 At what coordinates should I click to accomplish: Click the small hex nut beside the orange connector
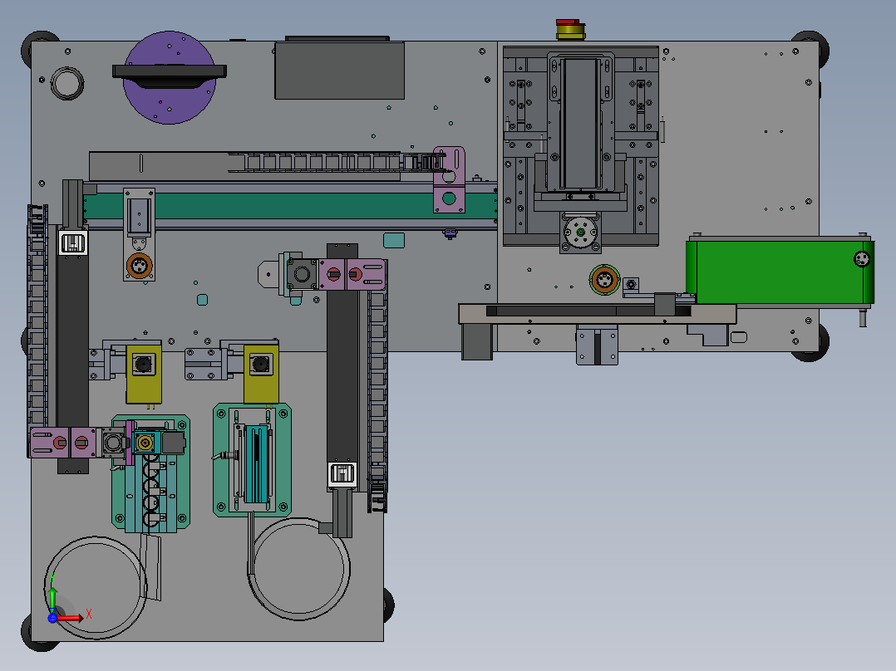pos(631,284)
